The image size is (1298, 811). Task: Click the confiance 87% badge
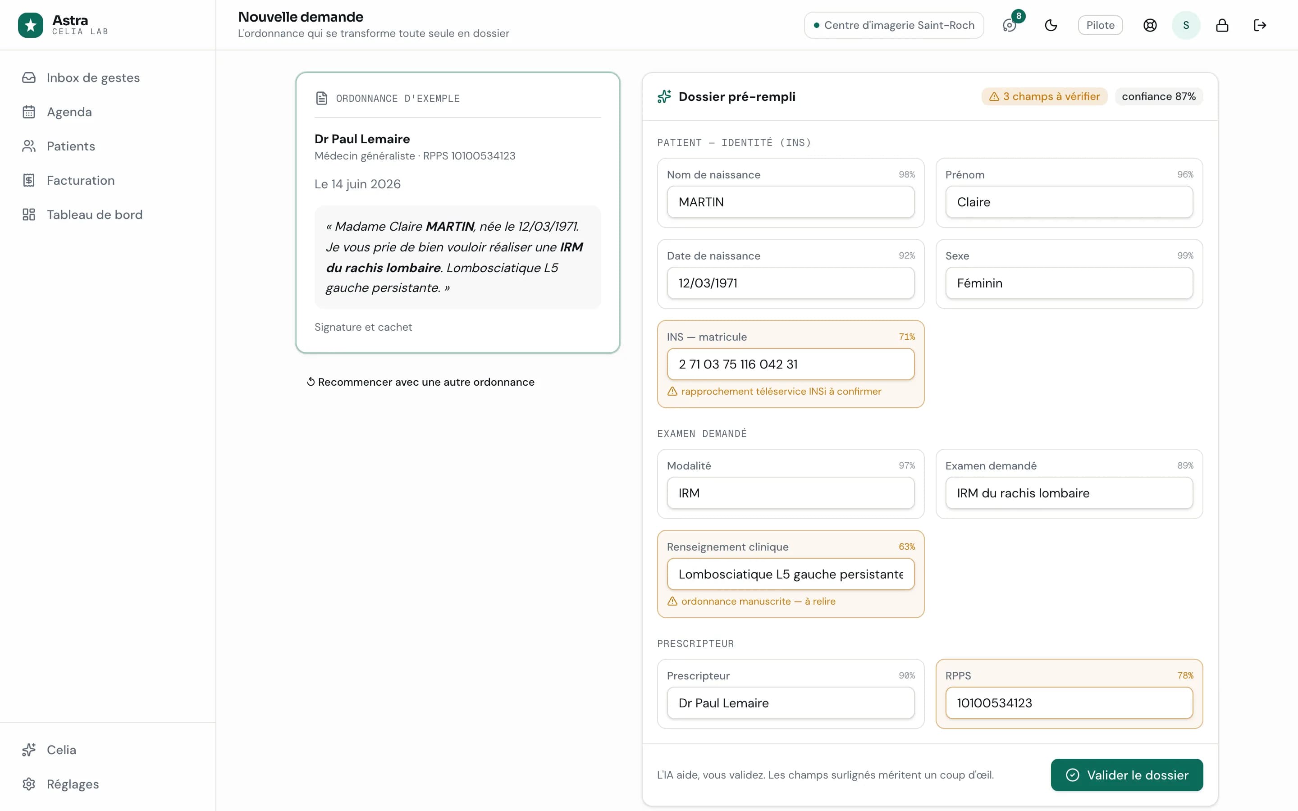point(1159,96)
